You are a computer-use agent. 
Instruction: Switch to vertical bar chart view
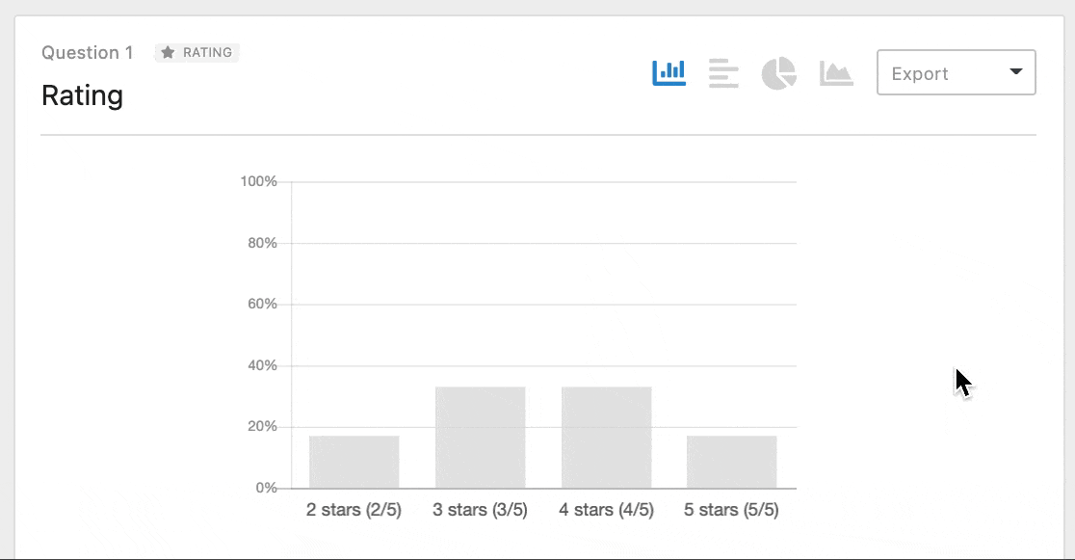(x=669, y=72)
